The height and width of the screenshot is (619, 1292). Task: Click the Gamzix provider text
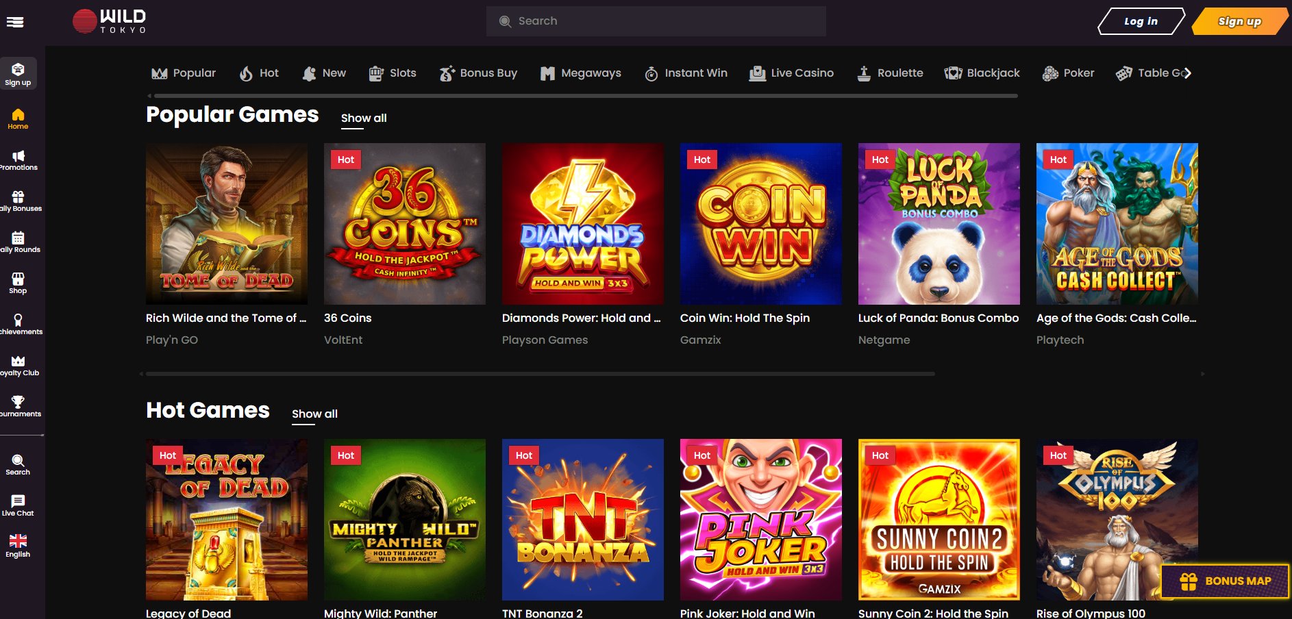coord(700,340)
